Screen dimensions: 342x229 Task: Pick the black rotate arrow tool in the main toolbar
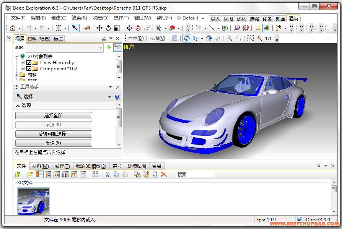pyautogui.click(x=108, y=28)
